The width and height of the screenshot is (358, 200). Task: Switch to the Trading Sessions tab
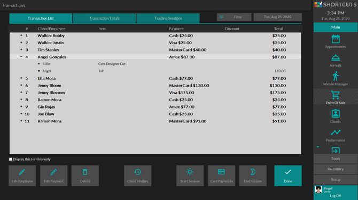pyautogui.click(x=168, y=18)
